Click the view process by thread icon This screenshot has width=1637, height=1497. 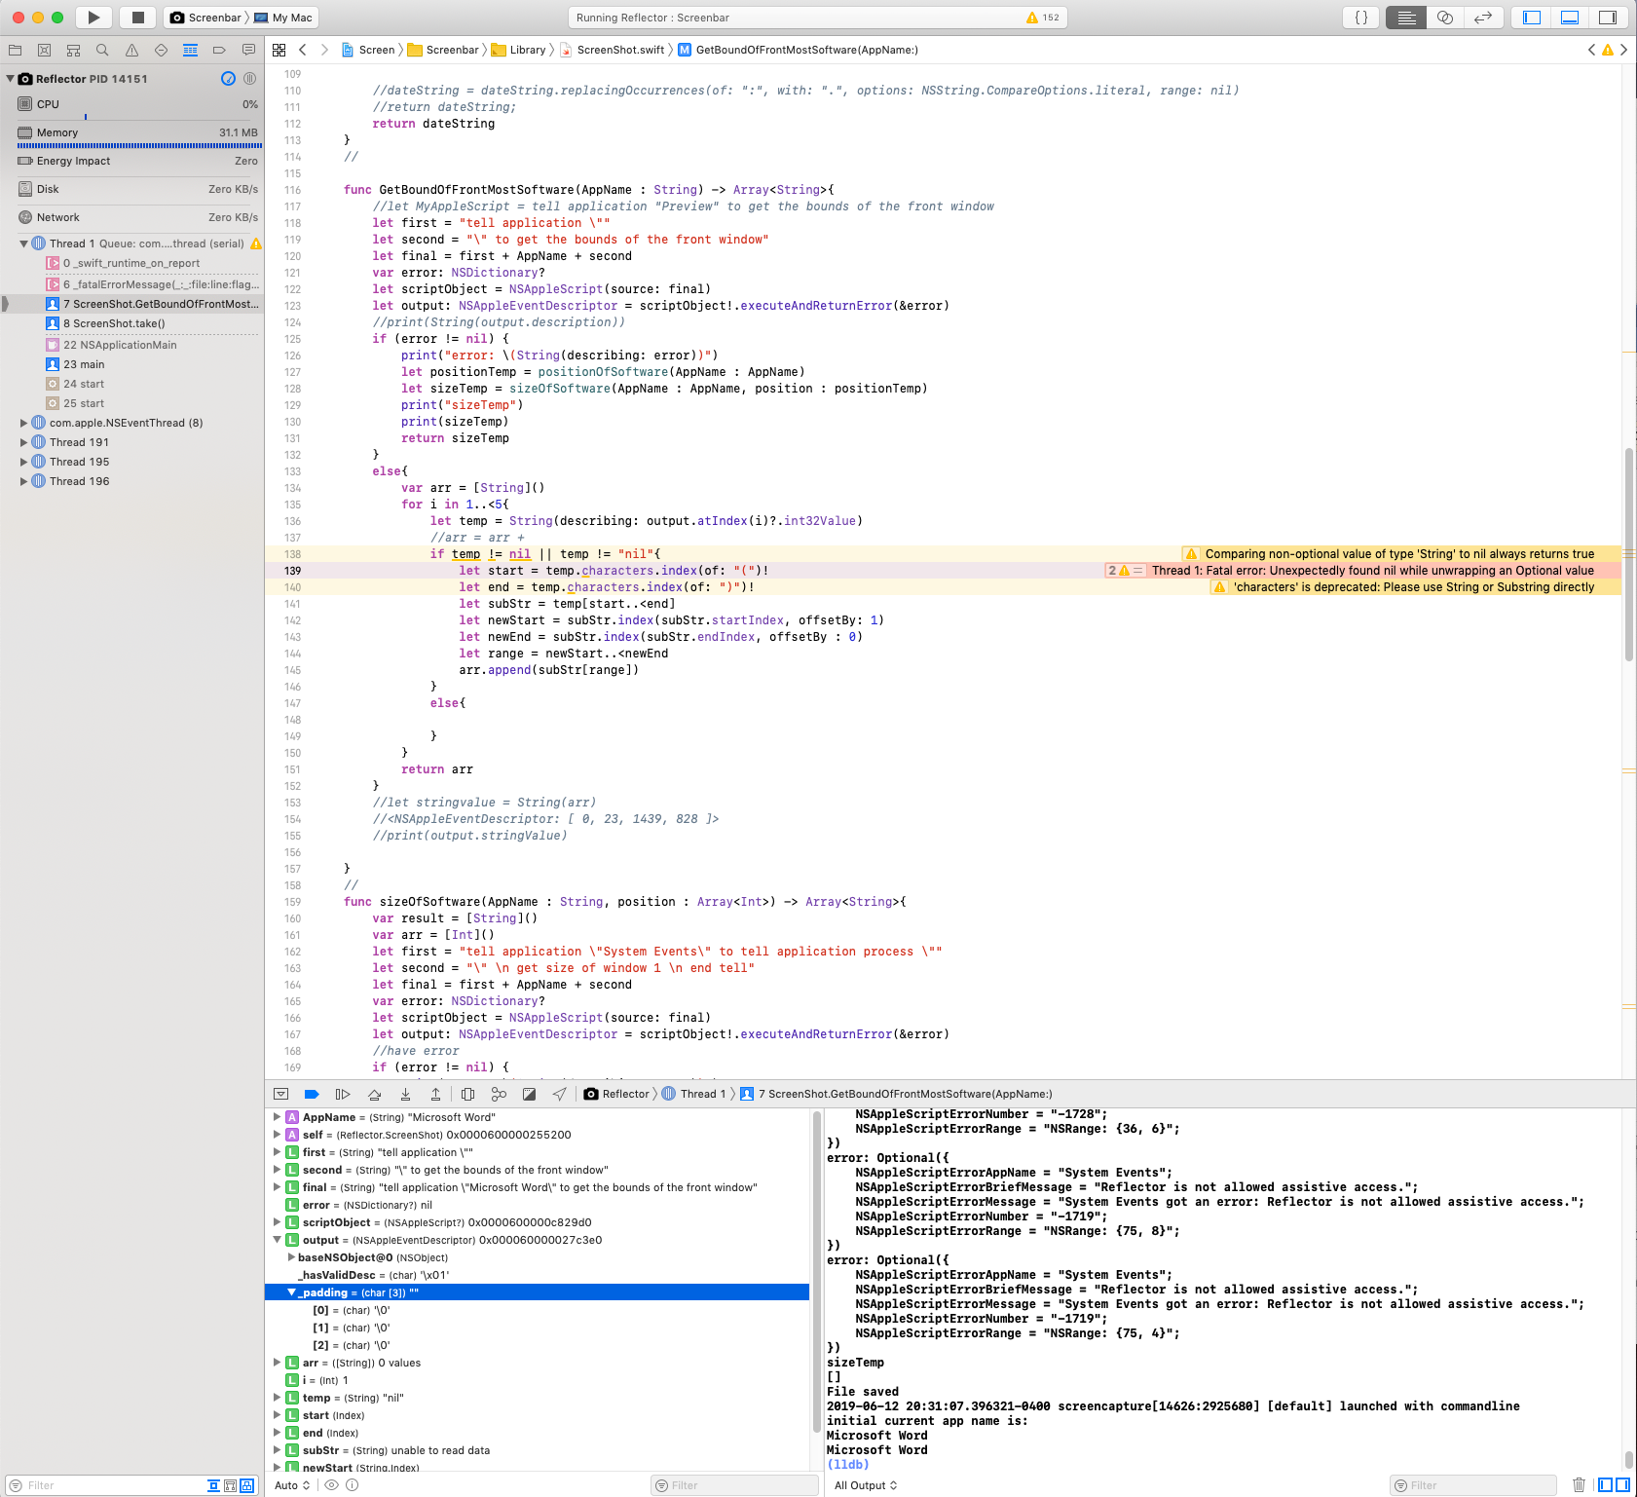tap(250, 79)
